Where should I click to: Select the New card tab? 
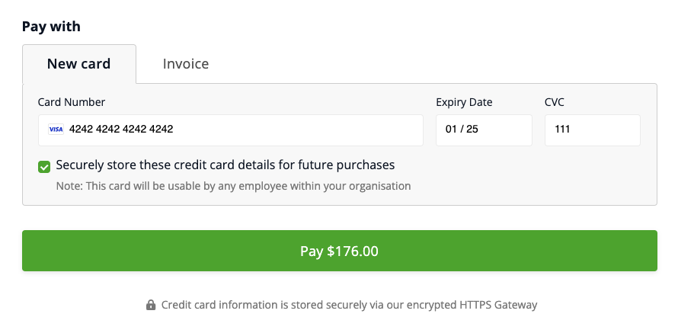pyautogui.click(x=79, y=64)
